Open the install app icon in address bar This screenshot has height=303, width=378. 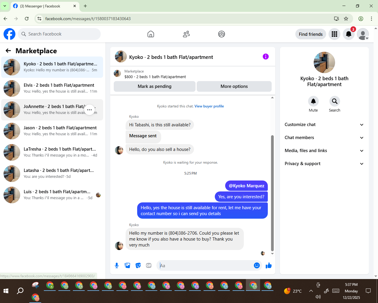[x=337, y=19]
